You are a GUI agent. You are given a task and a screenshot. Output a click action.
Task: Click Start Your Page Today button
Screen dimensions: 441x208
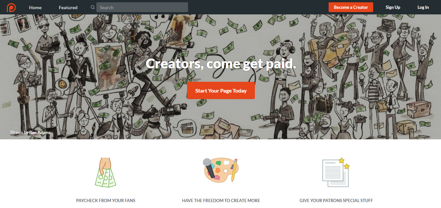pos(221,91)
